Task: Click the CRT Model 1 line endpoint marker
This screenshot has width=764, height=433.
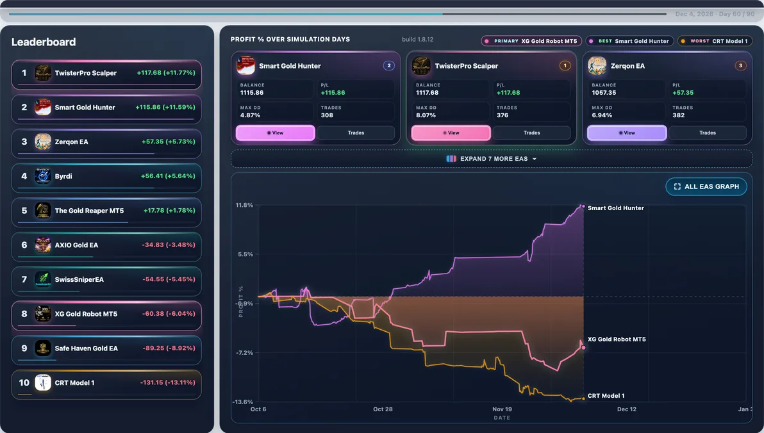Action: pos(583,398)
